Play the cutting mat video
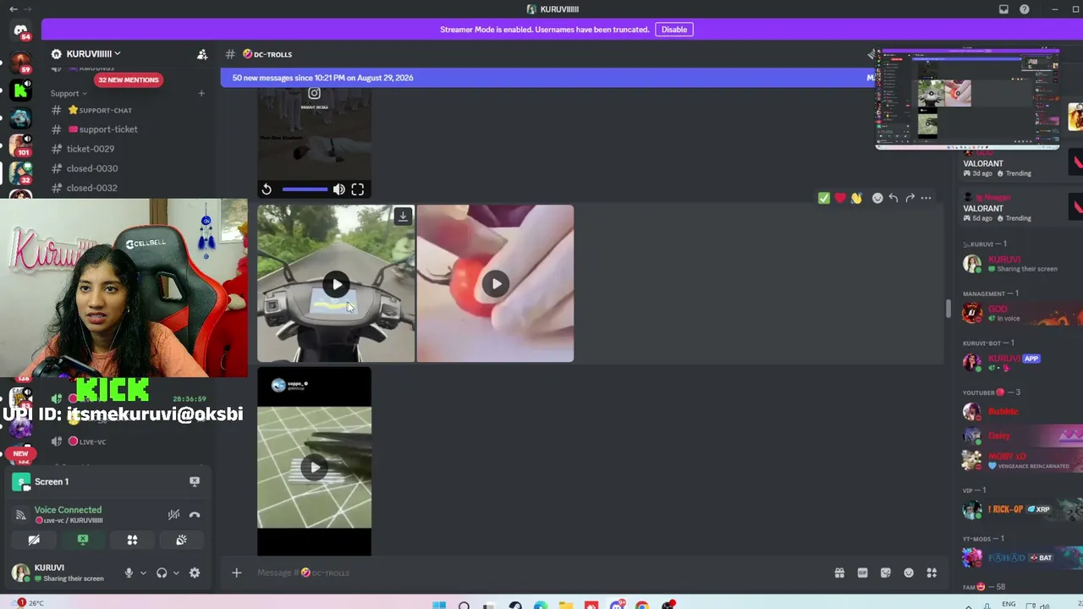This screenshot has height=609, width=1083. pyautogui.click(x=314, y=467)
